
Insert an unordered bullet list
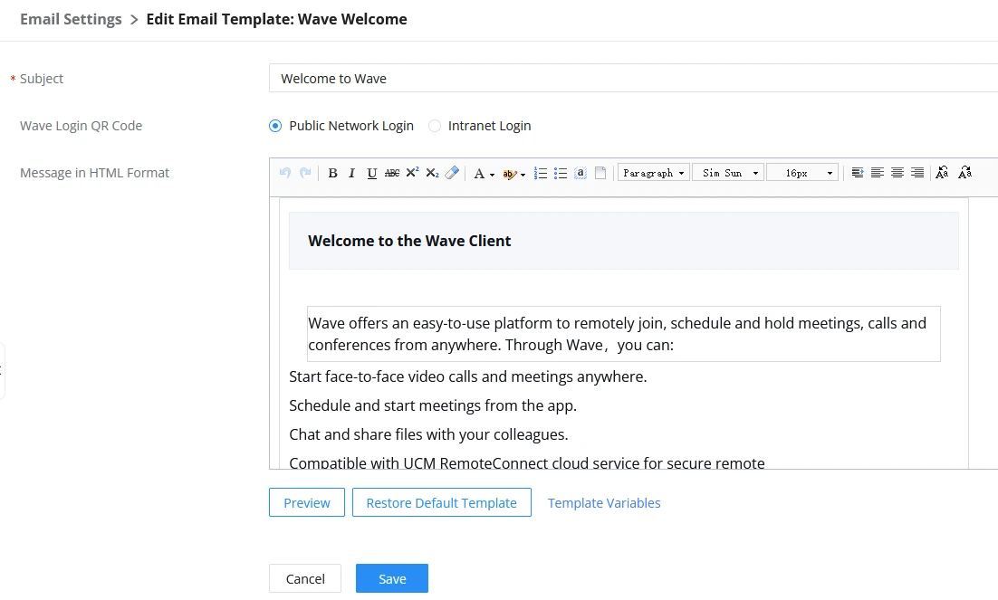(x=560, y=173)
